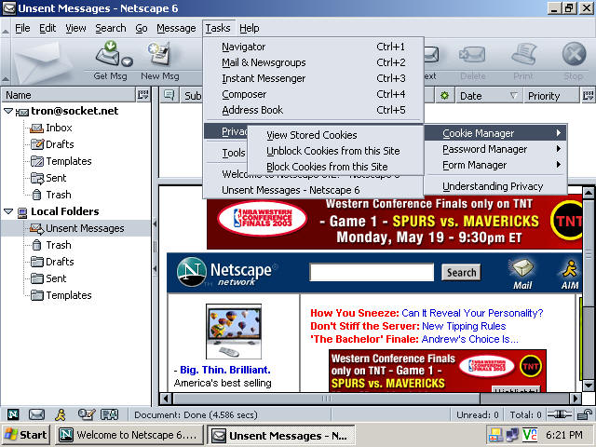Screen dimensions: 596x447
Task: Open Mail icon in the status bar
Action: pyautogui.click(x=36, y=414)
